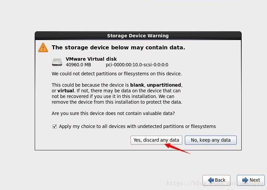Click the could not detect partitions message
Viewport: 267px width, 190px height.
tap(117, 74)
